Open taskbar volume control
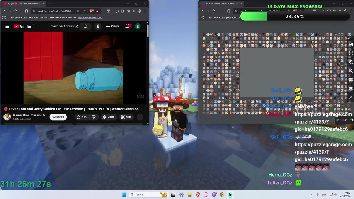This screenshot has height=199, width=354. pos(336,195)
